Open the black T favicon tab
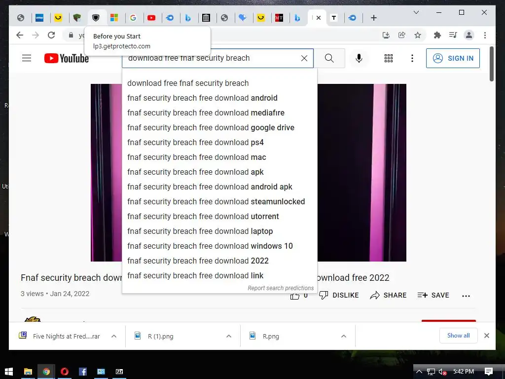The width and height of the screenshot is (505, 379). (x=334, y=18)
